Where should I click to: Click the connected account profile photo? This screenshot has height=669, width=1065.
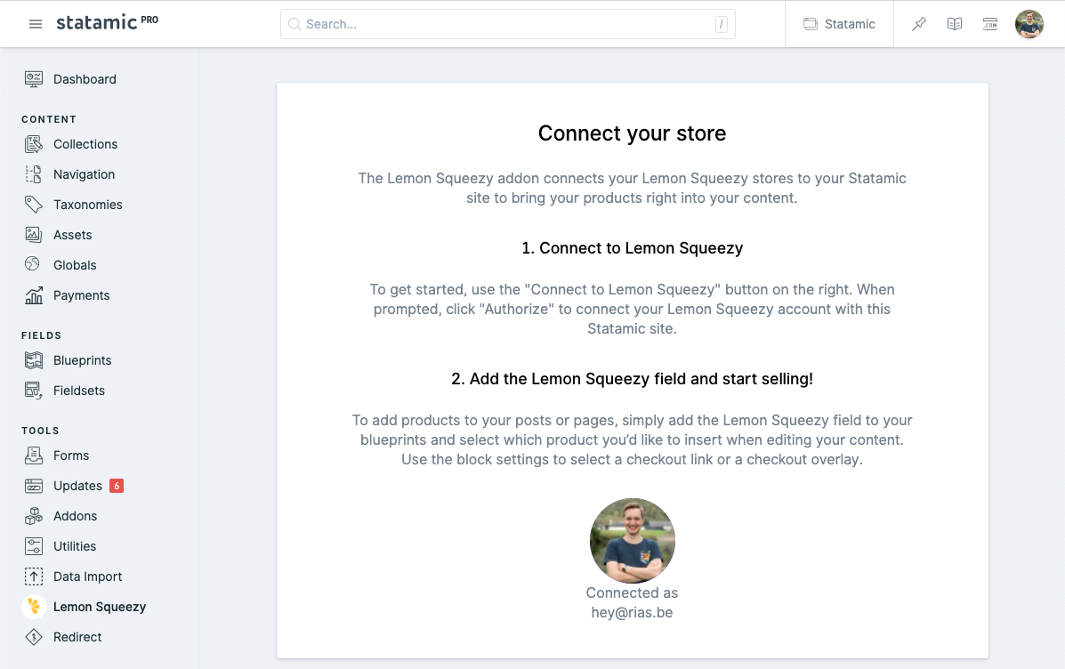tap(632, 541)
